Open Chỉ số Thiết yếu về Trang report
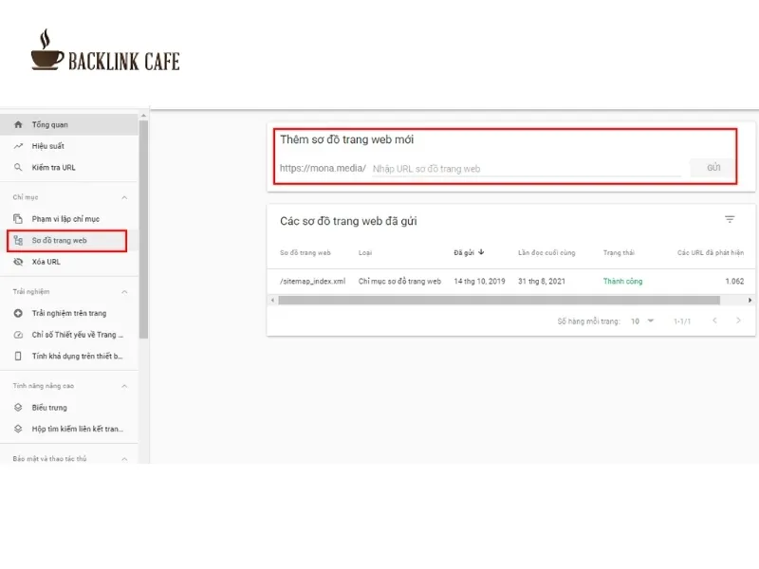The width and height of the screenshot is (759, 569). [x=68, y=335]
